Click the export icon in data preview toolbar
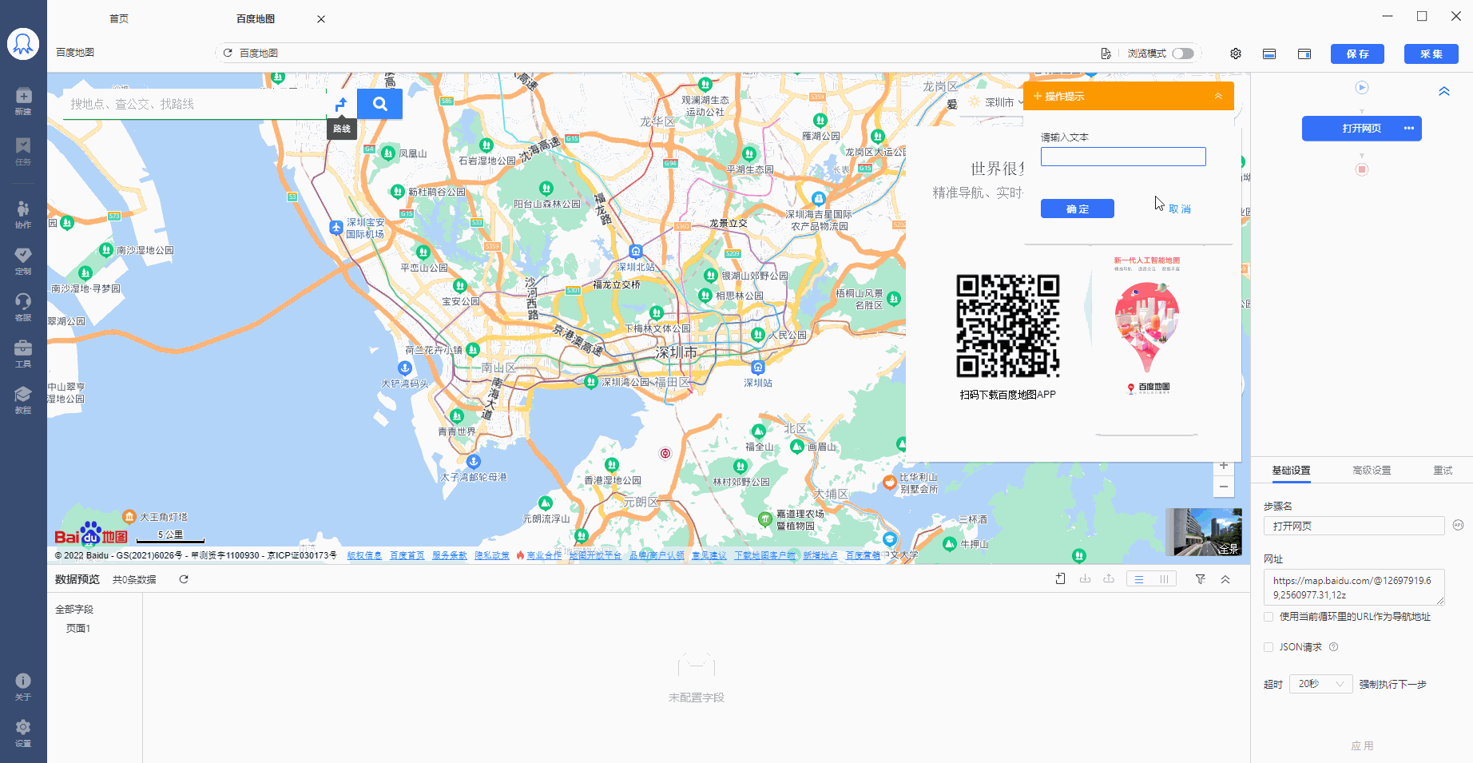Image resolution: width=1473 pixels, height=763 pixels. [1109, 579]
